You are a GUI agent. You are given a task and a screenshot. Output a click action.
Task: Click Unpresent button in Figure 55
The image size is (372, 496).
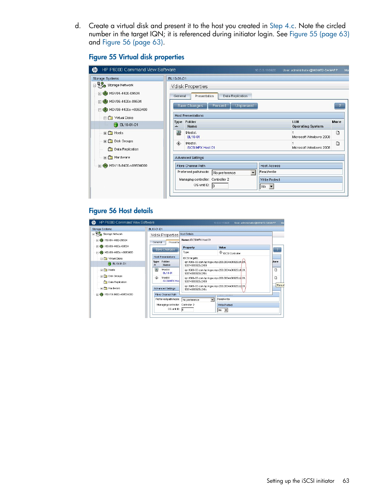click(x=244, y=106)
